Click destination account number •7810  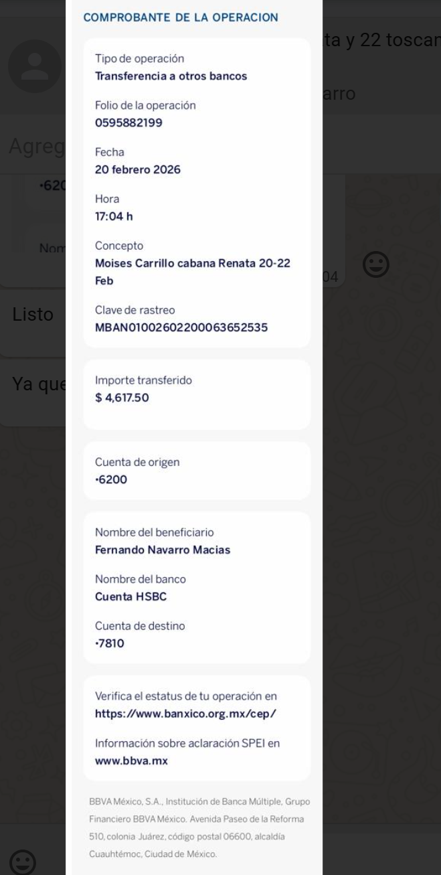point(110,644)
